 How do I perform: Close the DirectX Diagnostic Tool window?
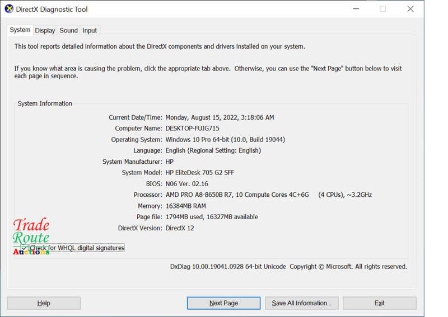coord(410,9)
